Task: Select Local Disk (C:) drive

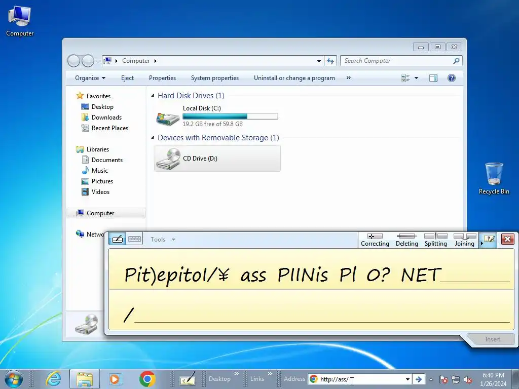Action: point(217,116)
